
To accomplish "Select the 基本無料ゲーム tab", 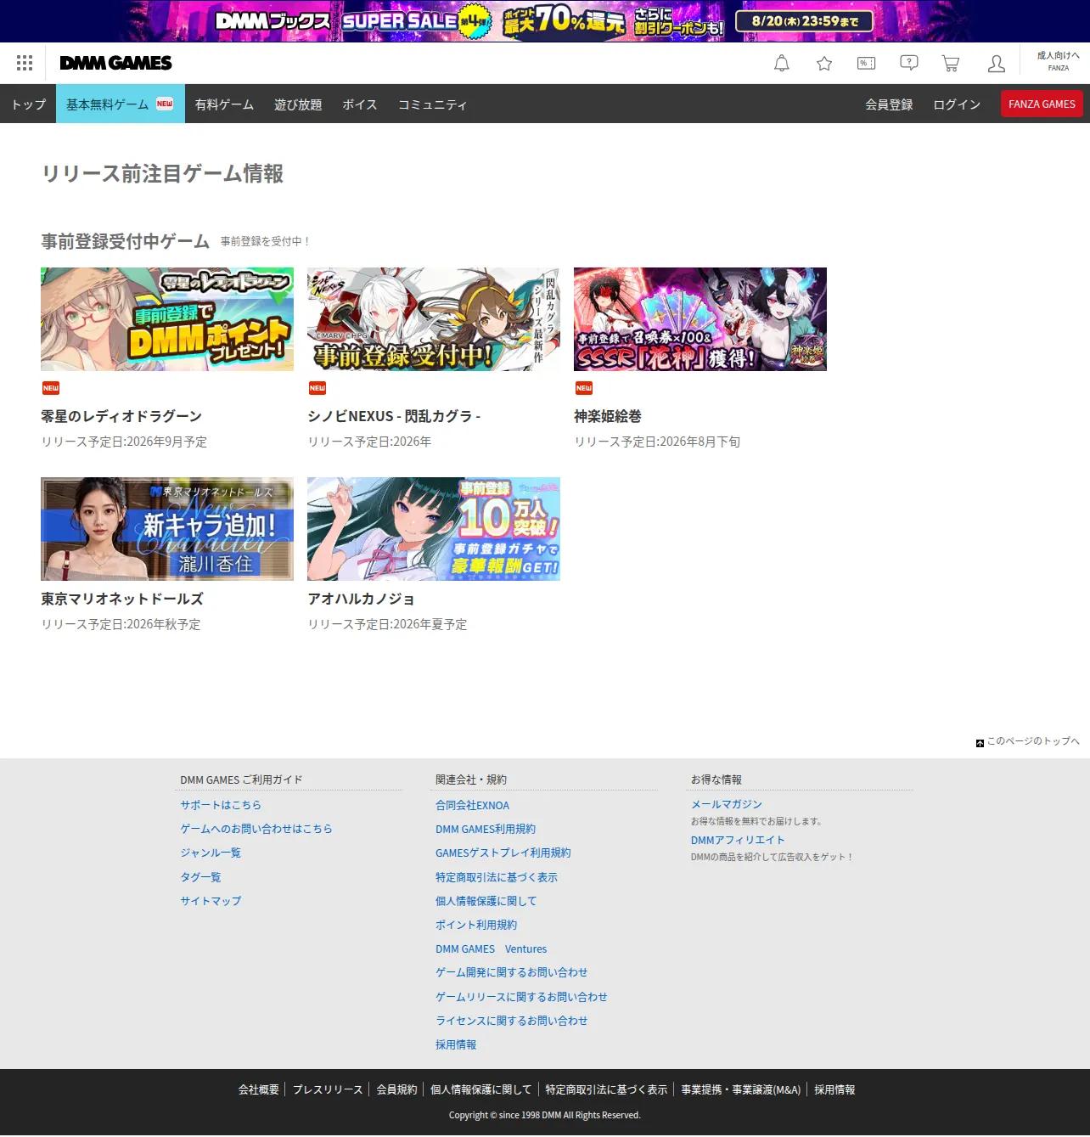I will click(x=121, y=104).
